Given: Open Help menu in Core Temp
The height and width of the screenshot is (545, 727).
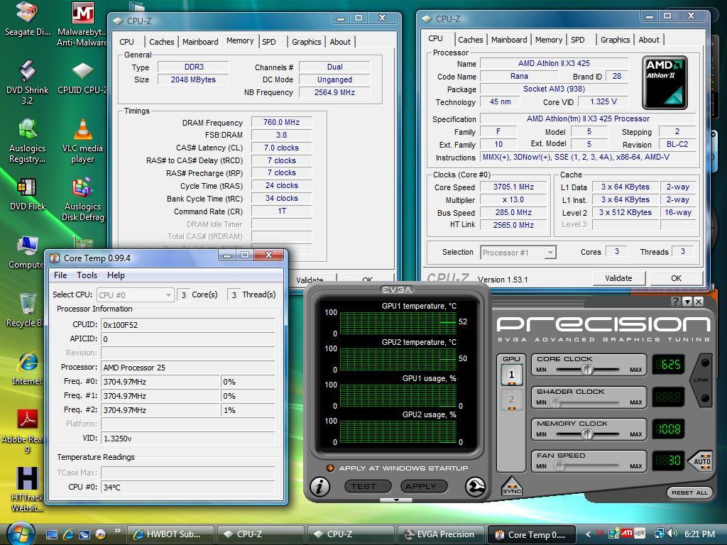Looking at the screenshot, I should pos(116,275).
